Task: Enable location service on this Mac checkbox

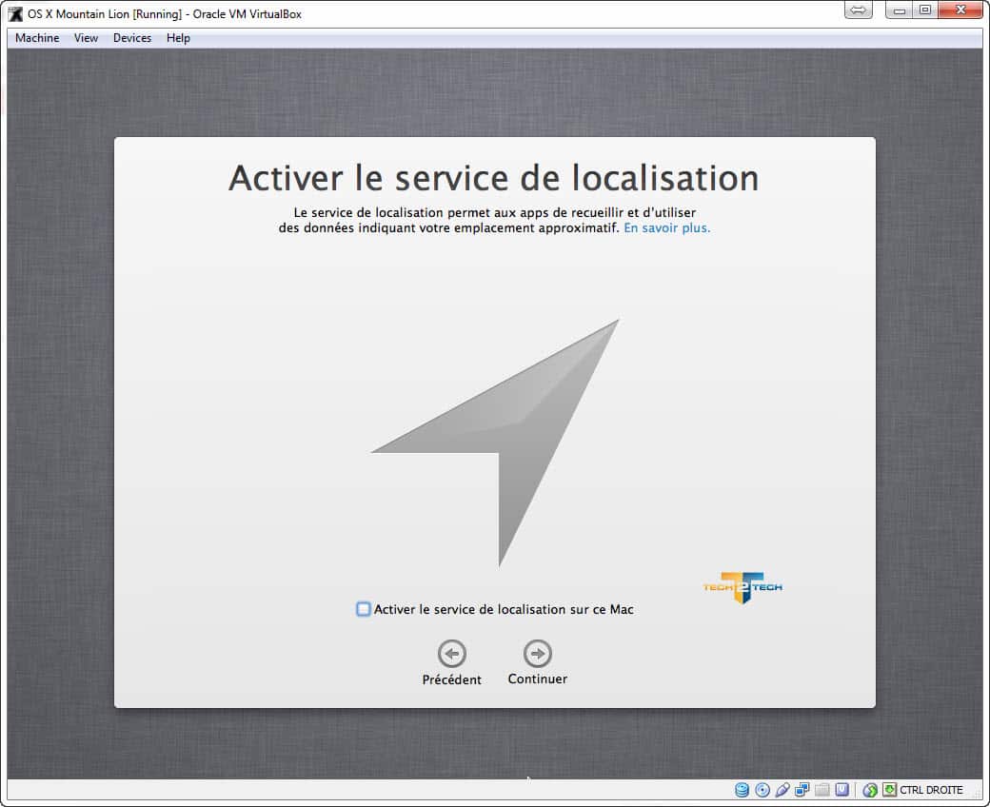Action: point(363,609)
